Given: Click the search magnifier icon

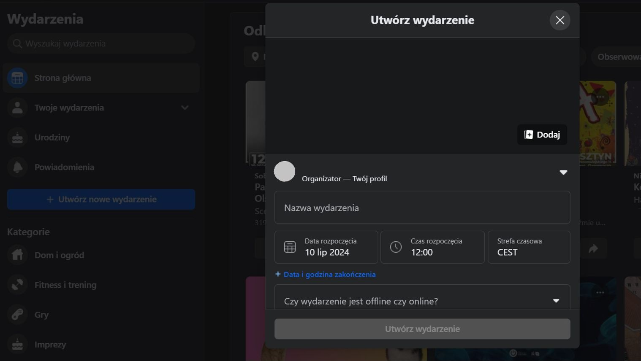Looking at the screenshot, I should (x=17, y=43).
